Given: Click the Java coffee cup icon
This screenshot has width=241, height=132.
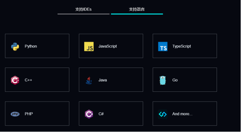Looking at the screenshot, I should [x=89, y=80].
